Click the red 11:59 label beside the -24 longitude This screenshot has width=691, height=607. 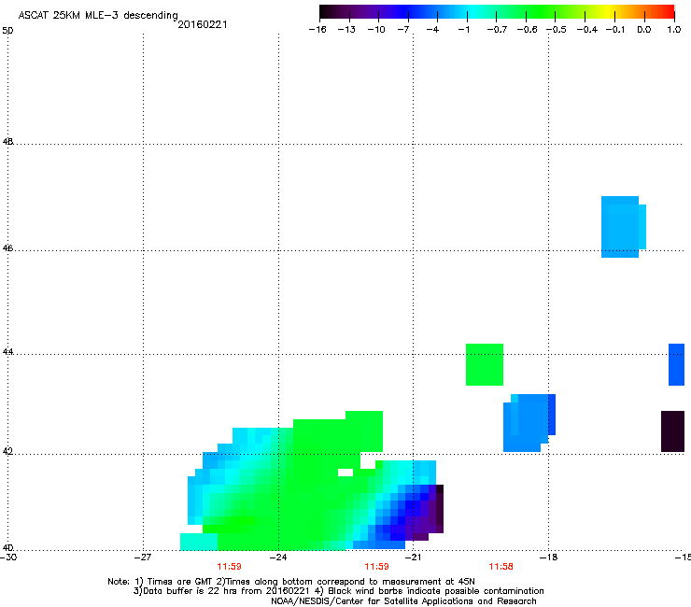[229, 567]
